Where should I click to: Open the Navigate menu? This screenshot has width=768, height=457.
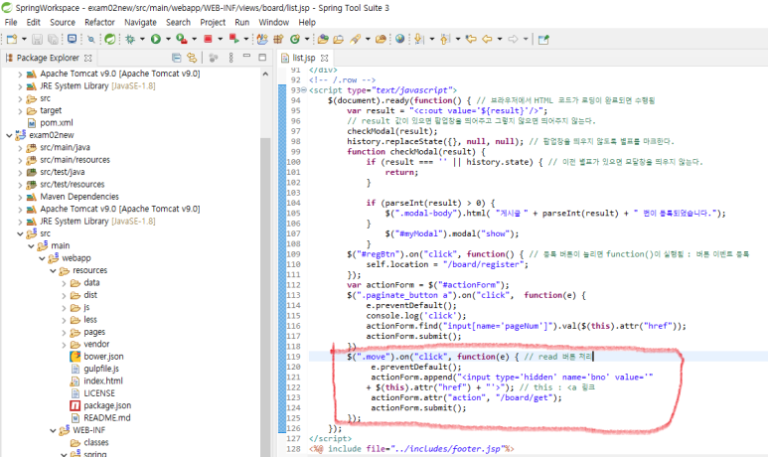click(140, 23)
